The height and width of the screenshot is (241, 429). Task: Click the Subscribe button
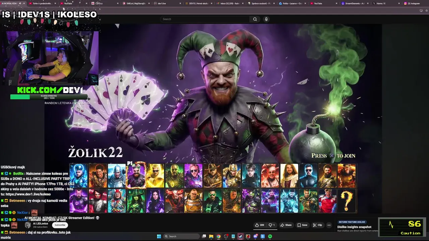60,225
